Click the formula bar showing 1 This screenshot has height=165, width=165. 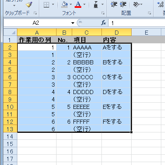coord(137,23)
